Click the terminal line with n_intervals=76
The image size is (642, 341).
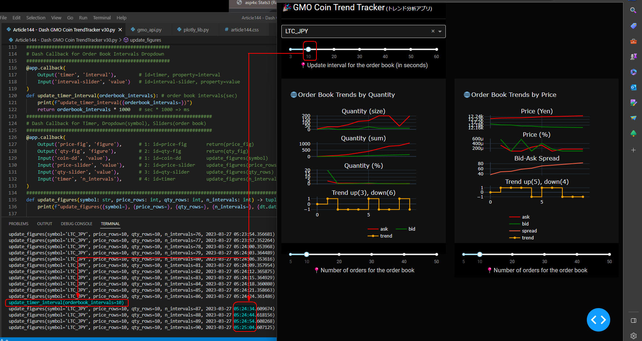click(141, 234)
